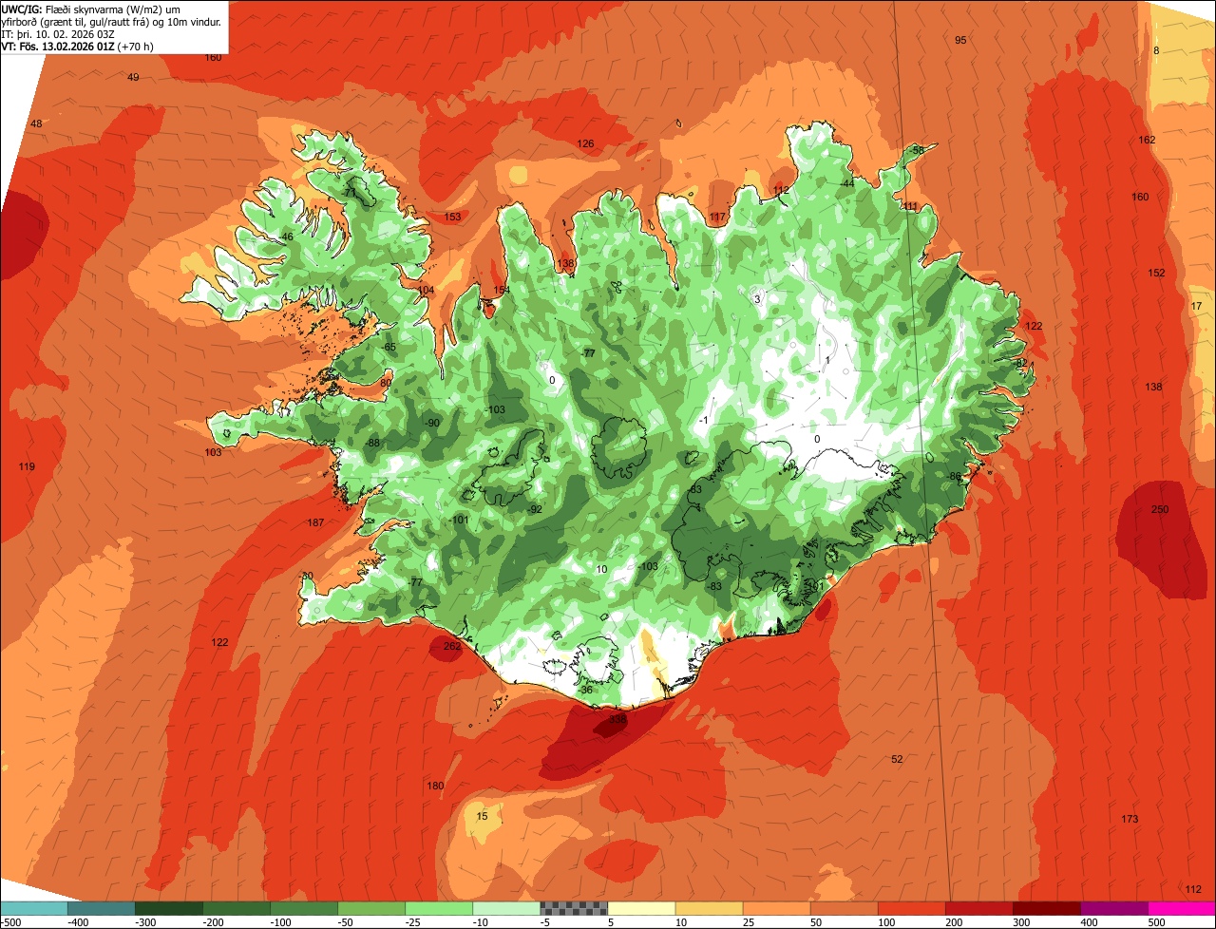
Task: Click the value 153 in the northwestern bay
Action: [452, 217]
